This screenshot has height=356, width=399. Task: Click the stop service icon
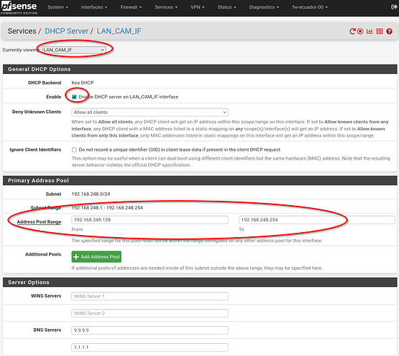pos(360,31)
